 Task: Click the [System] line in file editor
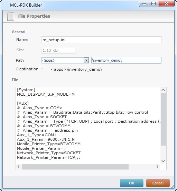point(26,90)
